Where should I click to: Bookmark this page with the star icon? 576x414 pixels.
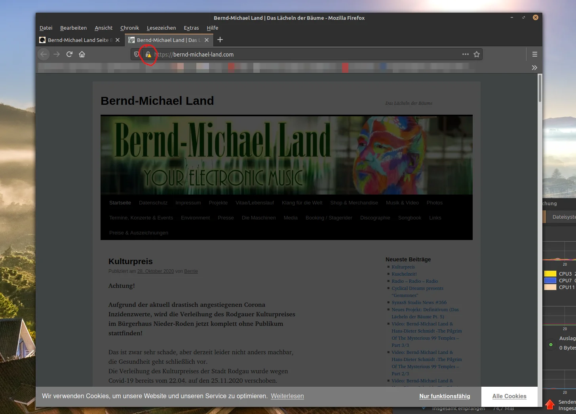pyautogui.click(x=477, y=54)
